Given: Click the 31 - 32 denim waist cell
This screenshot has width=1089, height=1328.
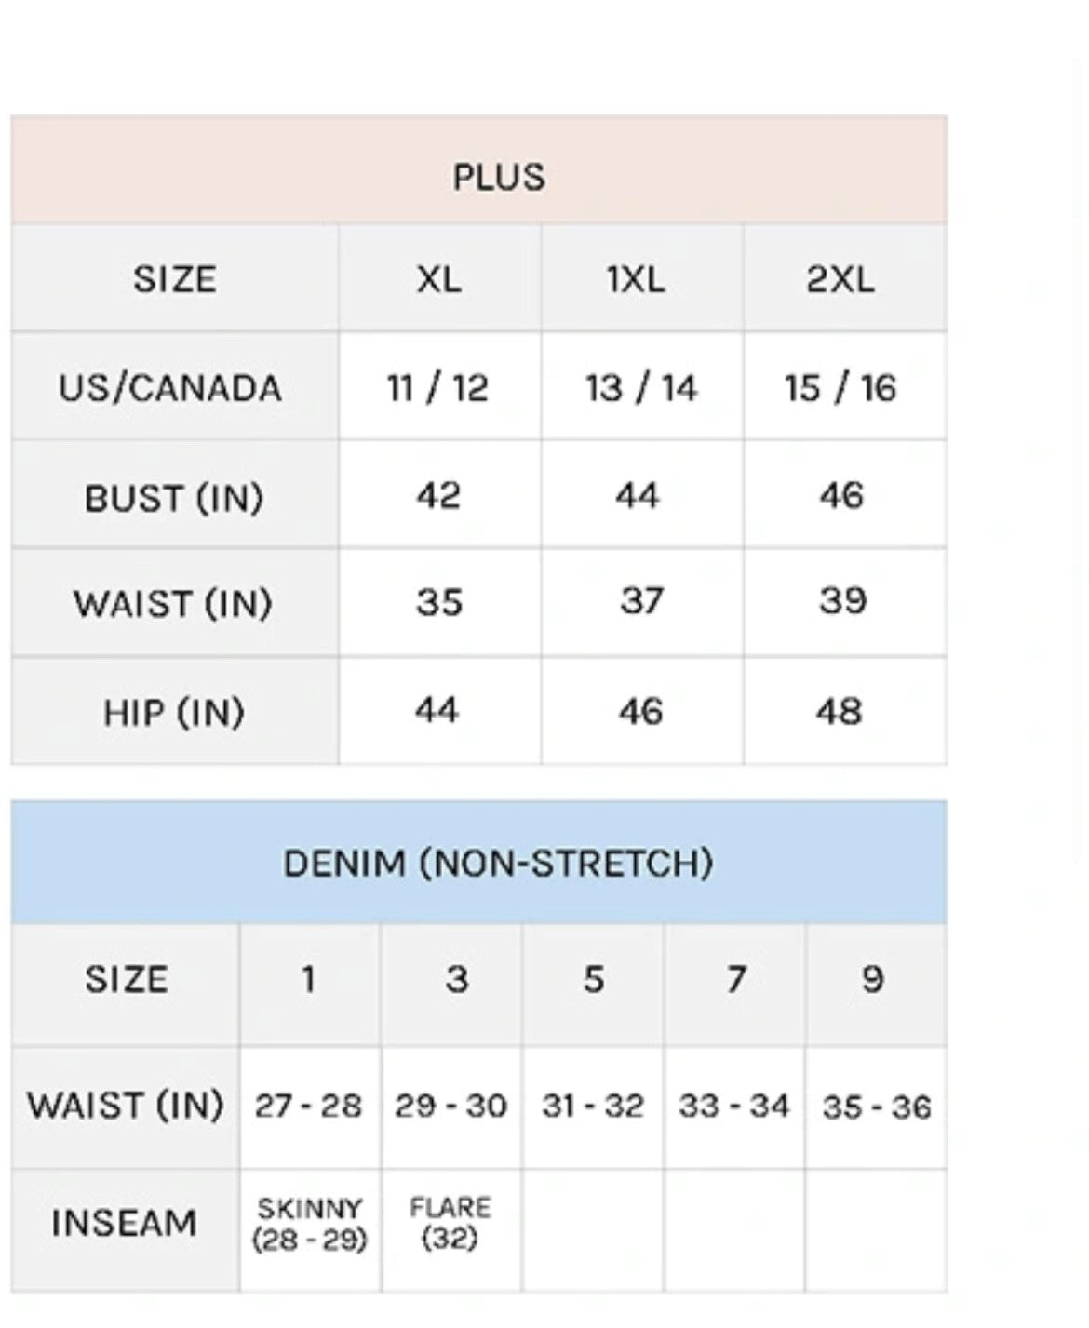Looking at the screenshot, I should [x=593, y=1106].
